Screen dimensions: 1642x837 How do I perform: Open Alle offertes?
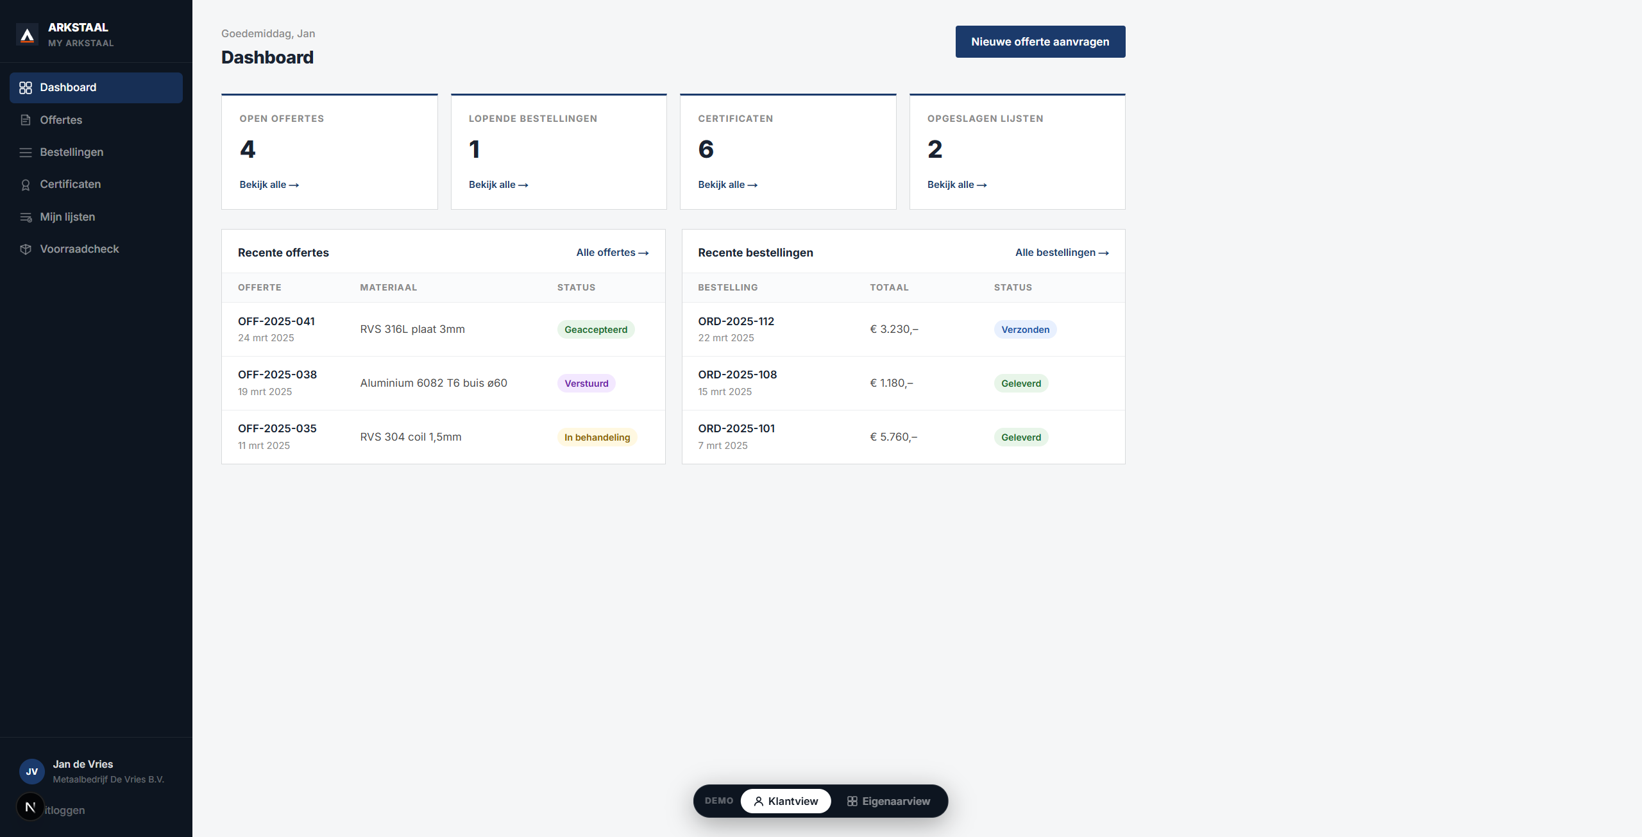tap(611, 252)
